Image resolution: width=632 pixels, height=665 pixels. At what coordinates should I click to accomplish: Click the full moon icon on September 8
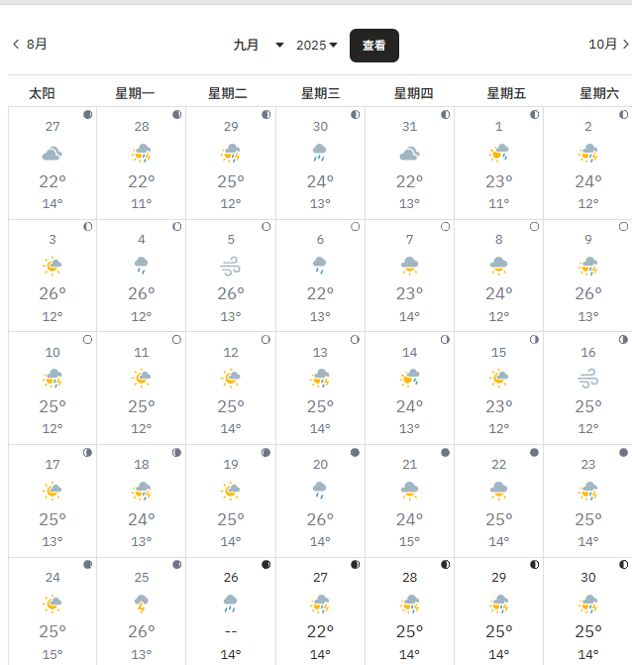(x=534, y=227)
